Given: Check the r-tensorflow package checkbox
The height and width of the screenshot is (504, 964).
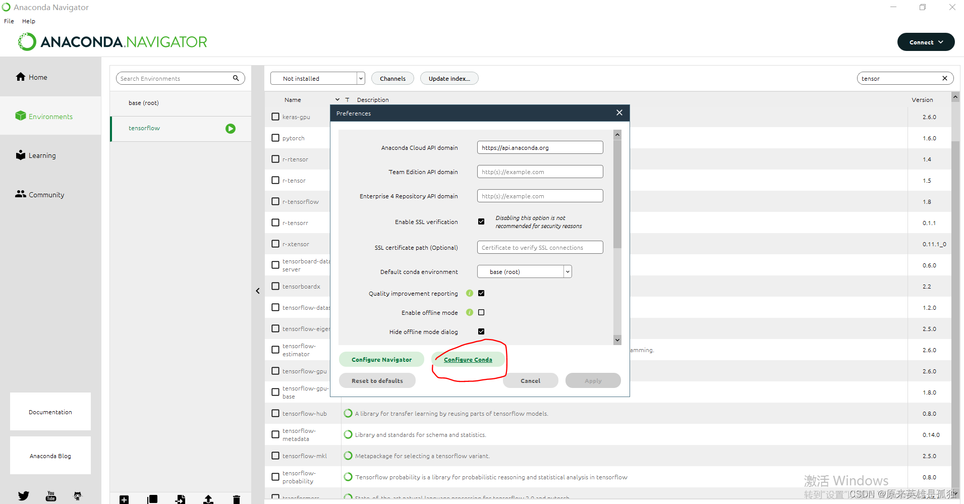Looking at the screenshot, I should [275, 201].
